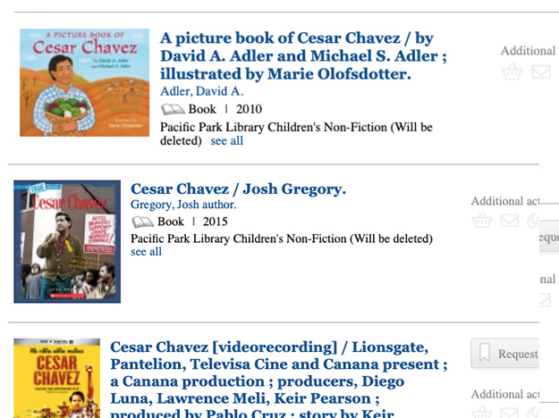
Task: Click envelope icon for Josh Gregory's book
Action: click(509, 220)
